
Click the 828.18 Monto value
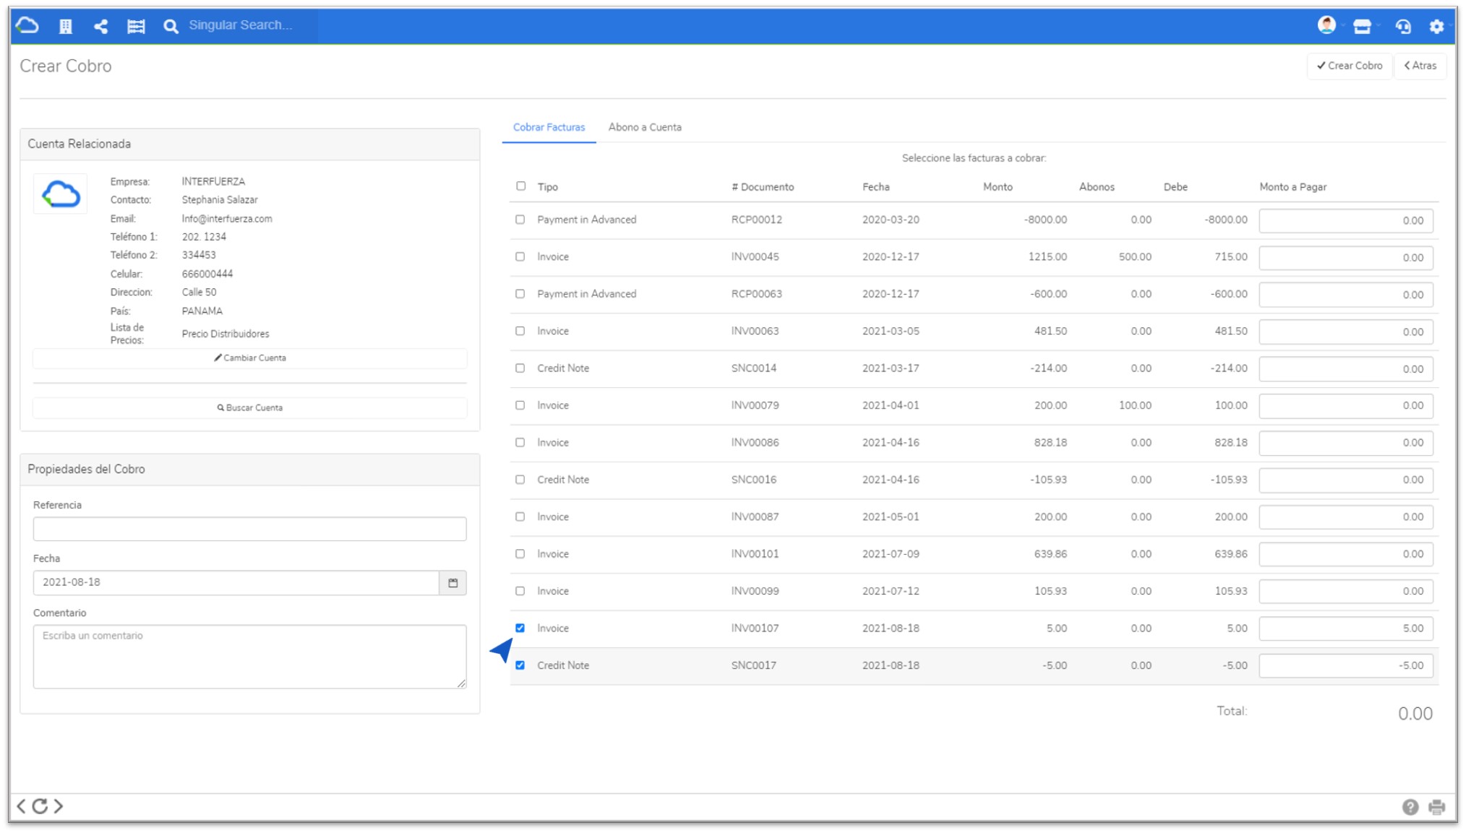pos(1050,443)
